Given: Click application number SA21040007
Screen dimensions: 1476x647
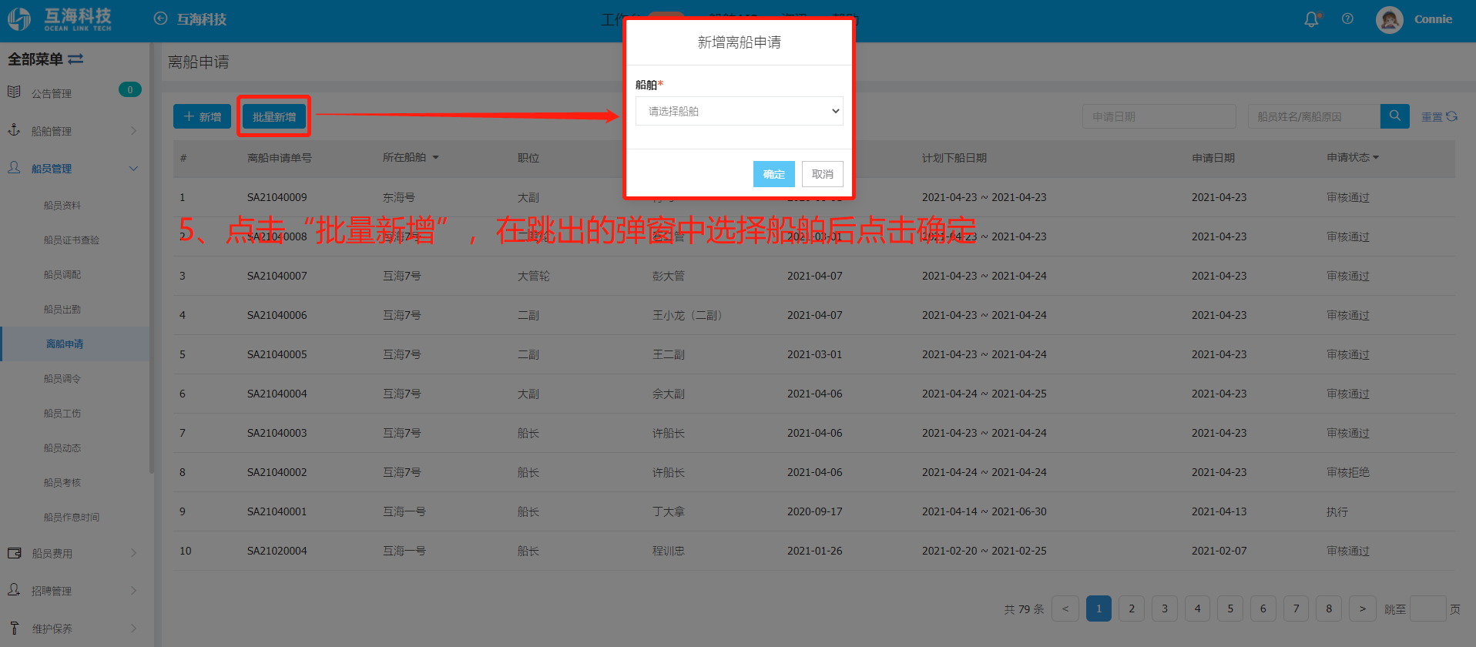Looking at the screenshot, I should point(277,276).
